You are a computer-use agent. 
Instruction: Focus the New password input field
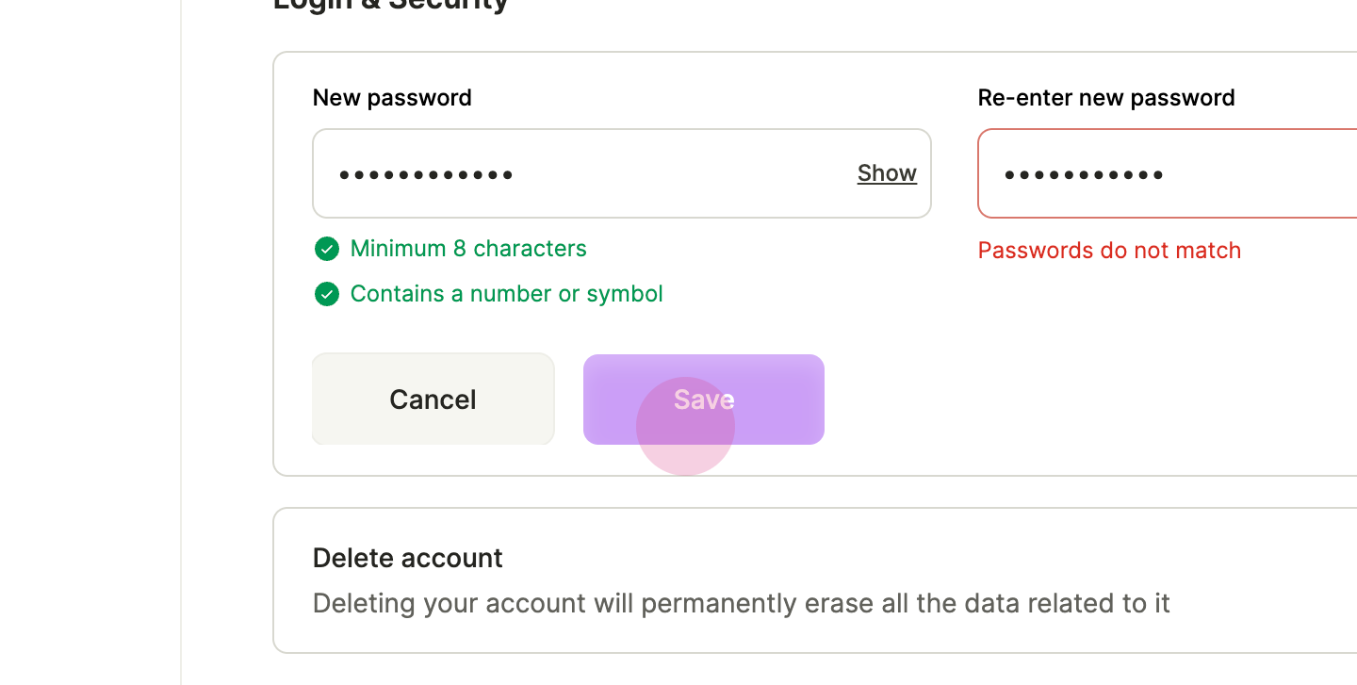click(x=622, y=173)
